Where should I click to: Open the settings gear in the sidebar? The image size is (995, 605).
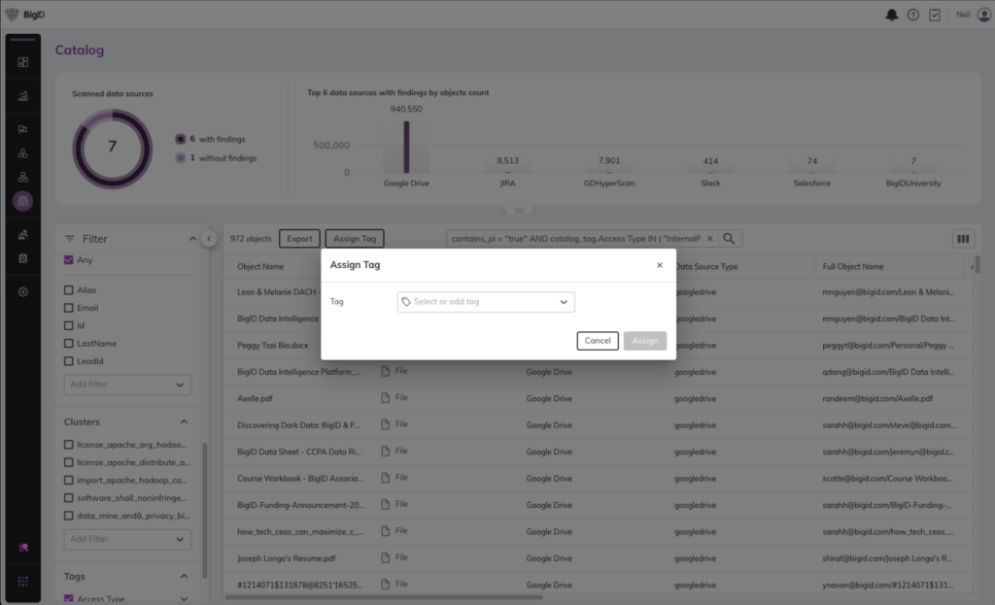click(x=23, y=291)
